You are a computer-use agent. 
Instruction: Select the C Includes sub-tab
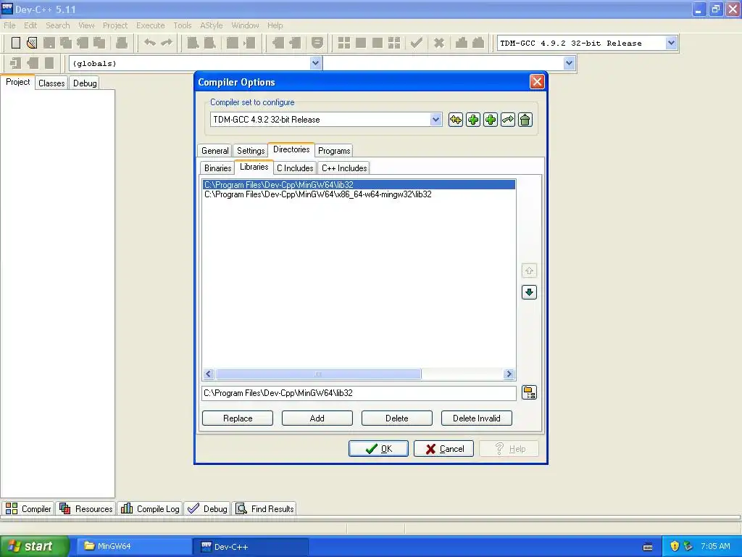pos(295,168)
